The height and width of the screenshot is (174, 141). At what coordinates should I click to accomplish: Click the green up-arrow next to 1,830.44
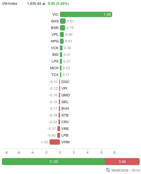click(x=44, y=4)
